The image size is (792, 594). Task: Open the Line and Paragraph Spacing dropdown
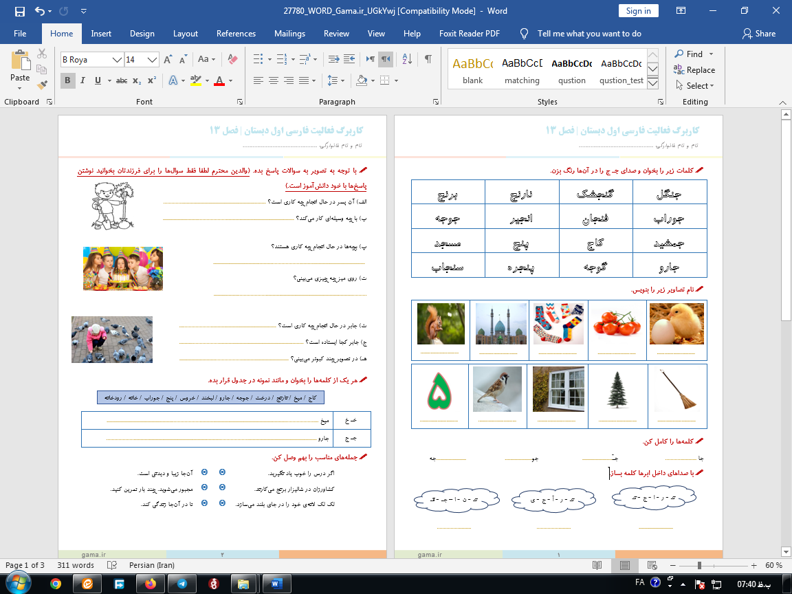(x=335, y=80)
